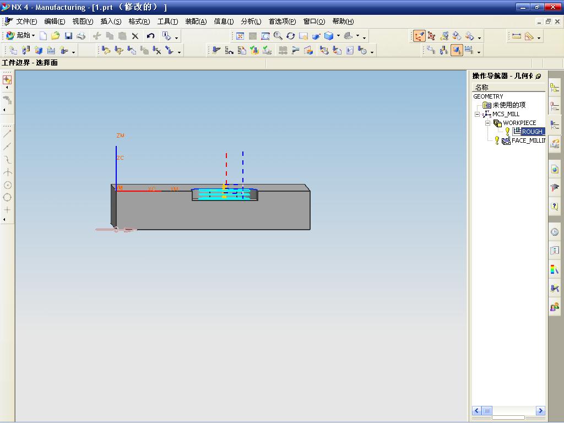This screenshot has width=564, height=423.
Task: Click the Create Program icon
Action: pos(13,51)
